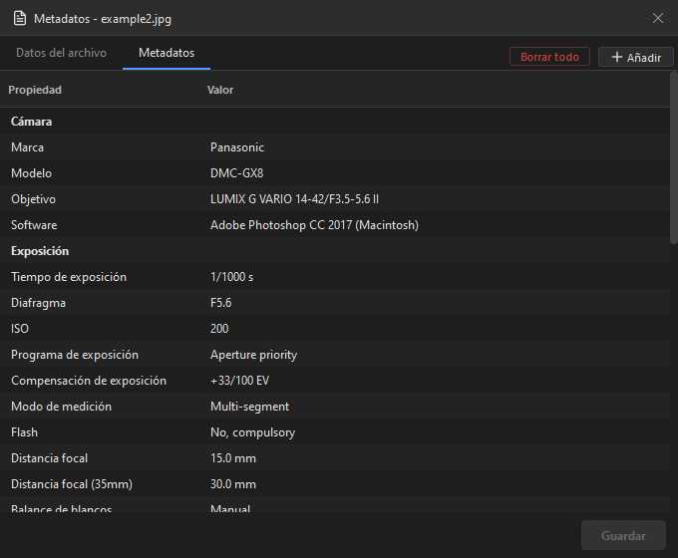Image resolution: width=678 pixels, height=558 pixels.
Task: Click the Multi-segment value
Action: (x=249, y=407)
